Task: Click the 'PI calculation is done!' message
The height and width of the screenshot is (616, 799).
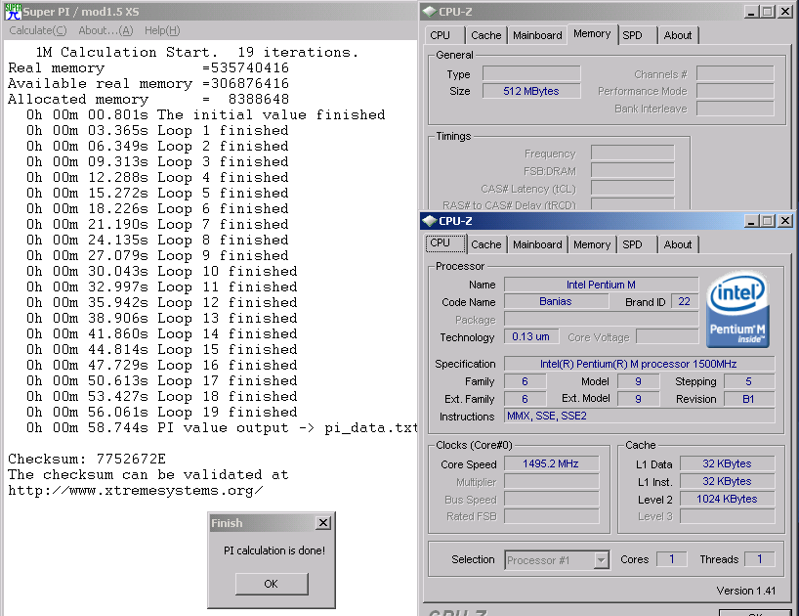Action: (274, 550)
